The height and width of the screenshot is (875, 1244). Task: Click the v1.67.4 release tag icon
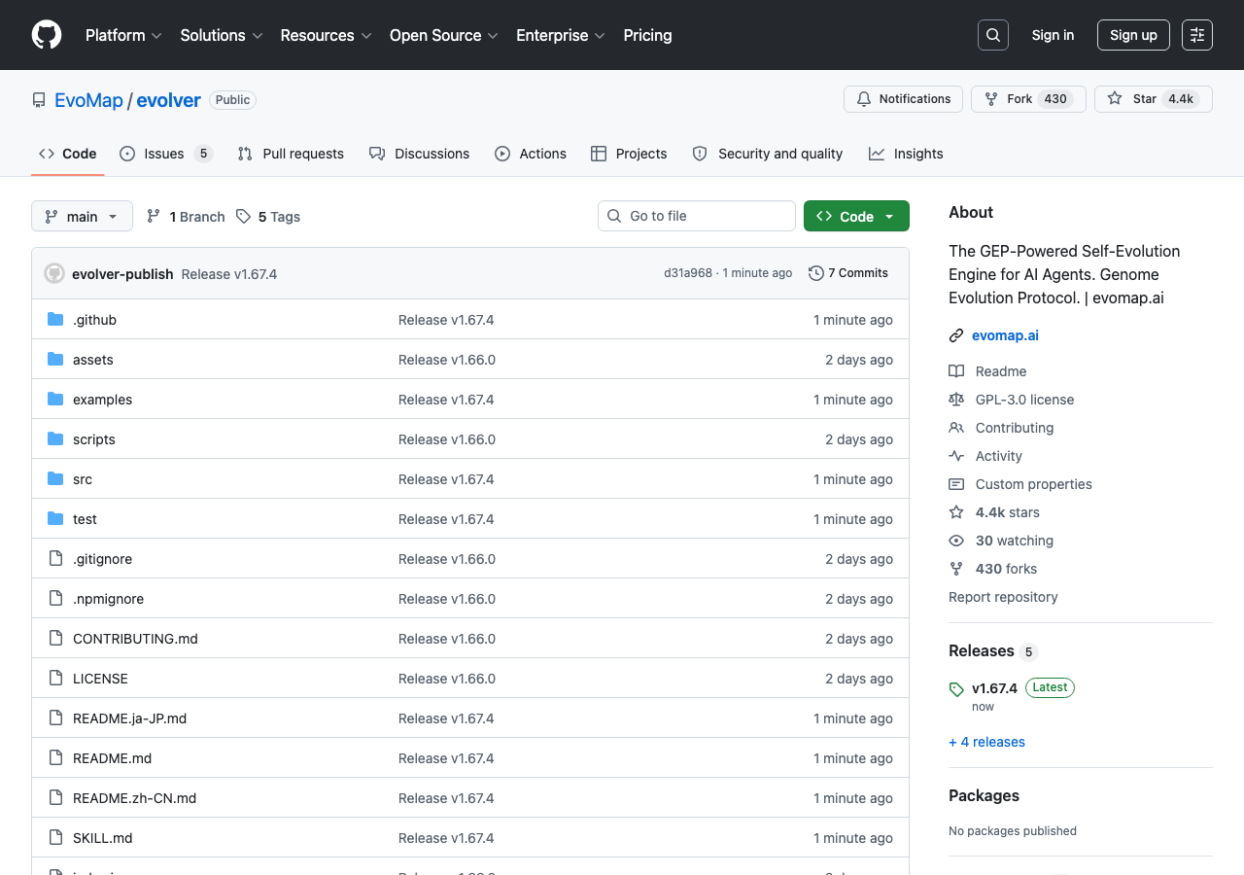(x=955, y=688)
